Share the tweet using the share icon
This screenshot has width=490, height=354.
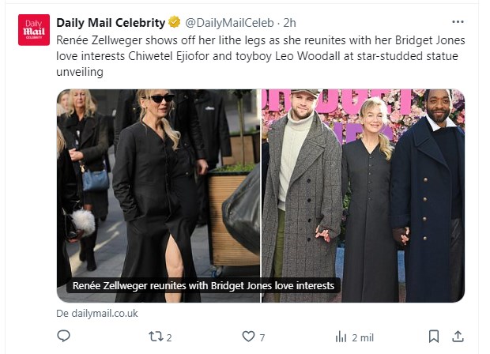tap(458, 337)
